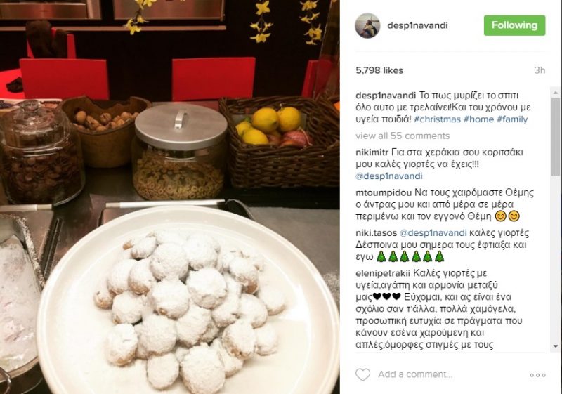Expand view all 55 comments
Image resolution: width=562 pixels, height=394 pixels.
(403, 136)
